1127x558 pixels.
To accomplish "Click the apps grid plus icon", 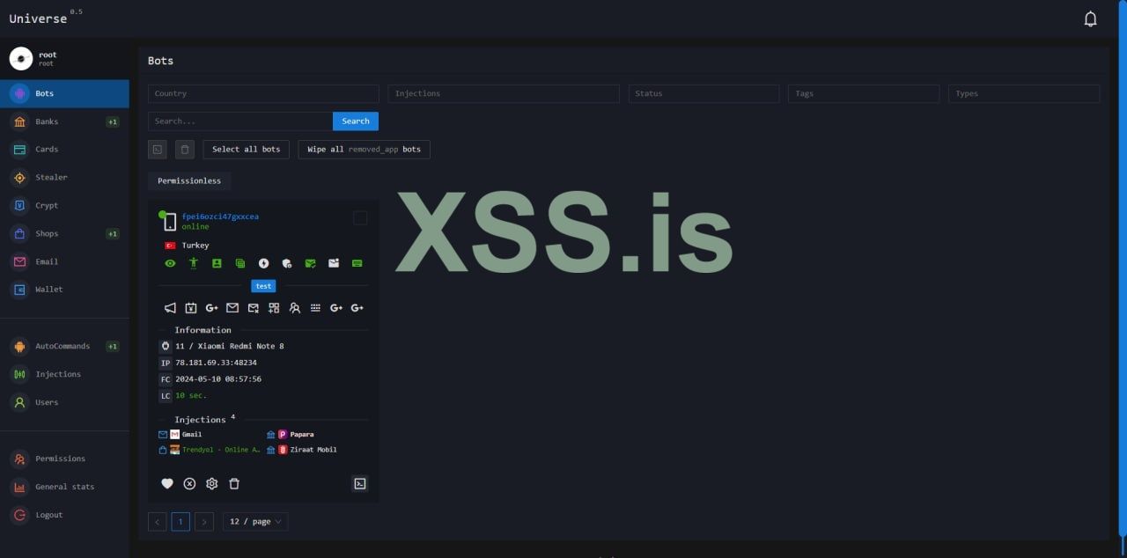I will (274, 308).
